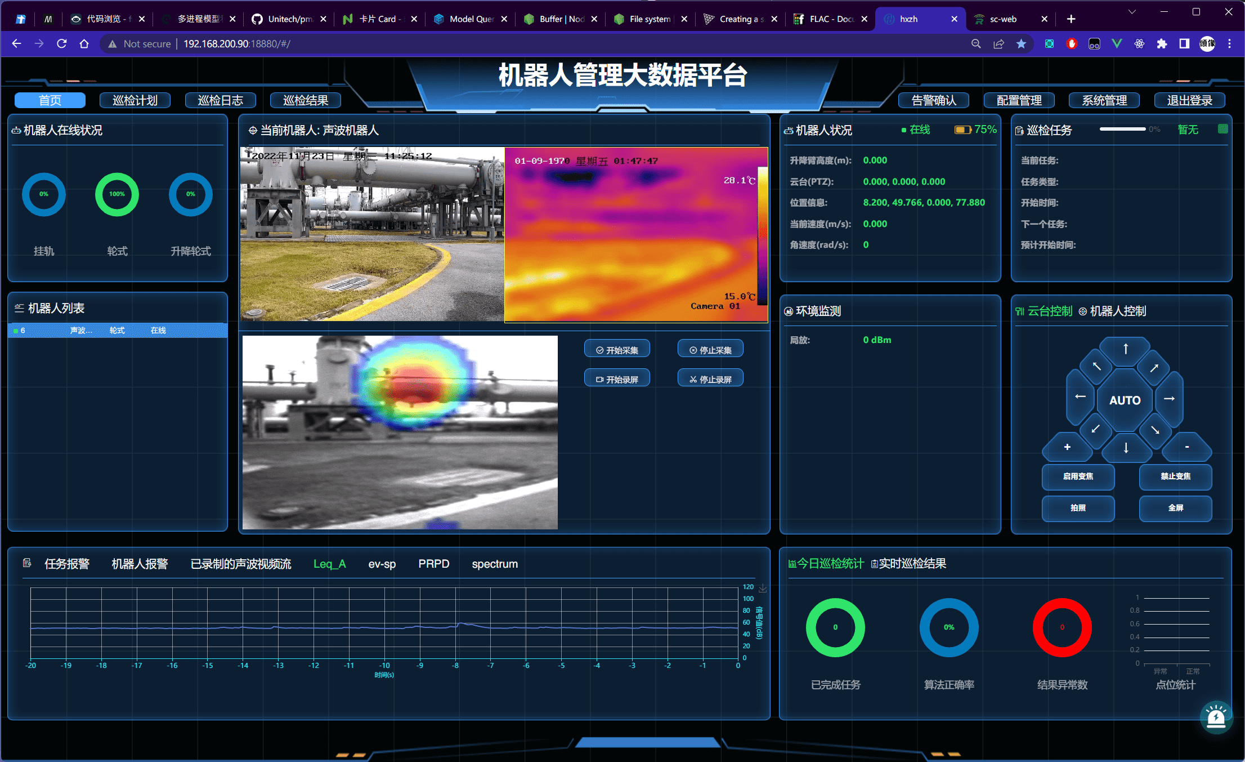Image resolution: width=1245 pixels, height=762 pixels.
Task: Click the chart download icon near Leq_A graph
Action: click(x=763, y=589)
